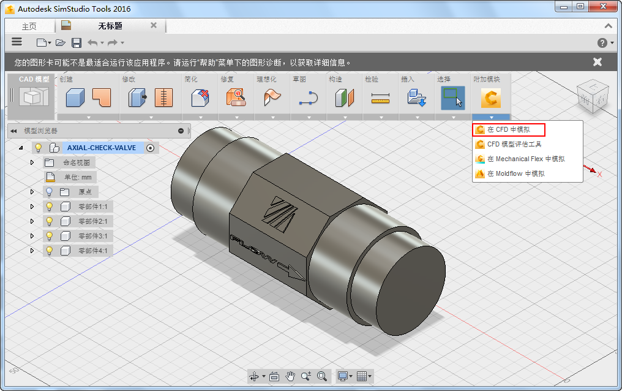
Task: Click the 检验 ruler measure icon
Action: point(380,97)
